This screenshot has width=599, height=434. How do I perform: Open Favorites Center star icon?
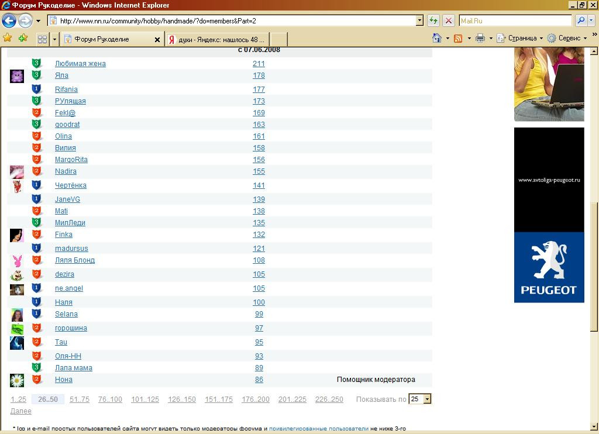pyautogui.click(x=8, y=38)
